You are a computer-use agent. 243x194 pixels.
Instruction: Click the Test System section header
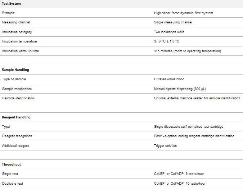(12, 4)
